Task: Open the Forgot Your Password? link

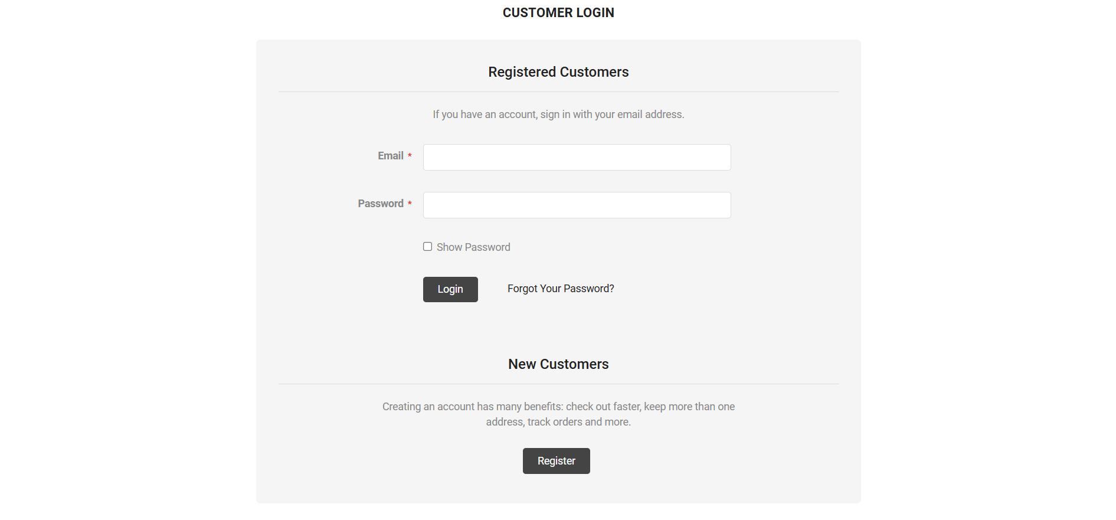Action: click(561, 289)
